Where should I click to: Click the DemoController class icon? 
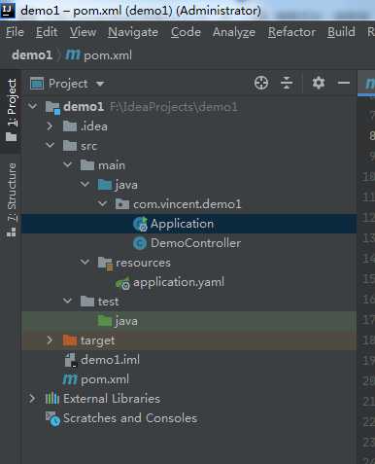coord(140,243)
